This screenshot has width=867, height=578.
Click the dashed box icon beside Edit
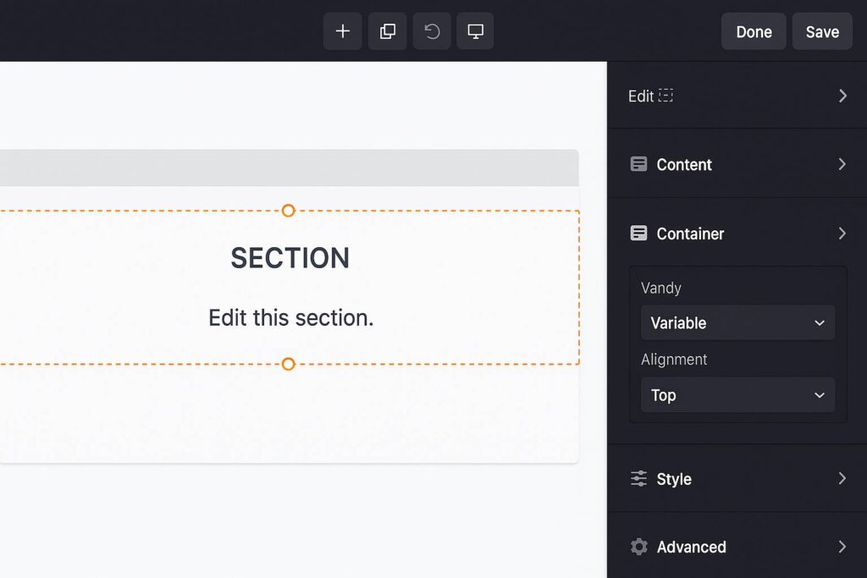coord(666,96)
